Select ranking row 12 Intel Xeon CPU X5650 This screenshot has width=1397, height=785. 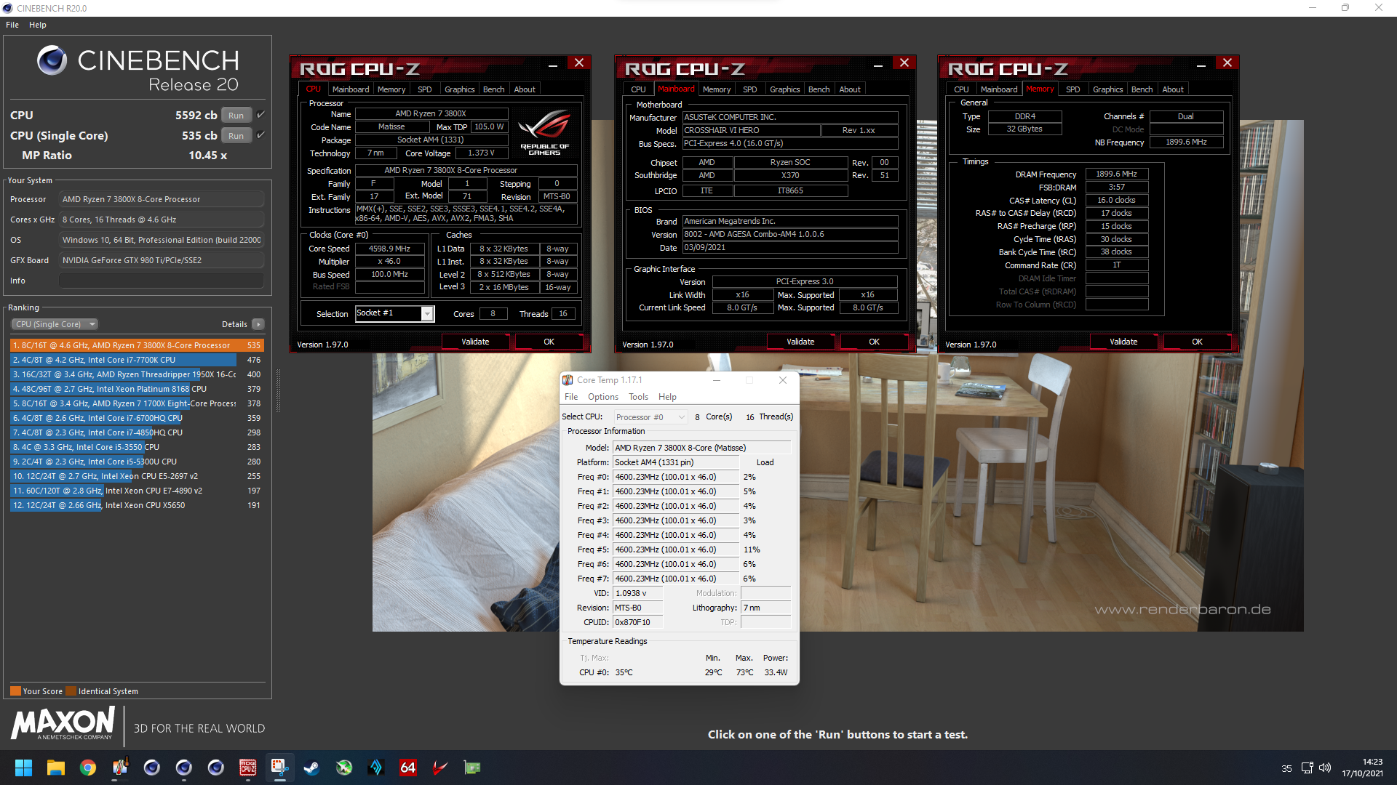tap(137, 505)
